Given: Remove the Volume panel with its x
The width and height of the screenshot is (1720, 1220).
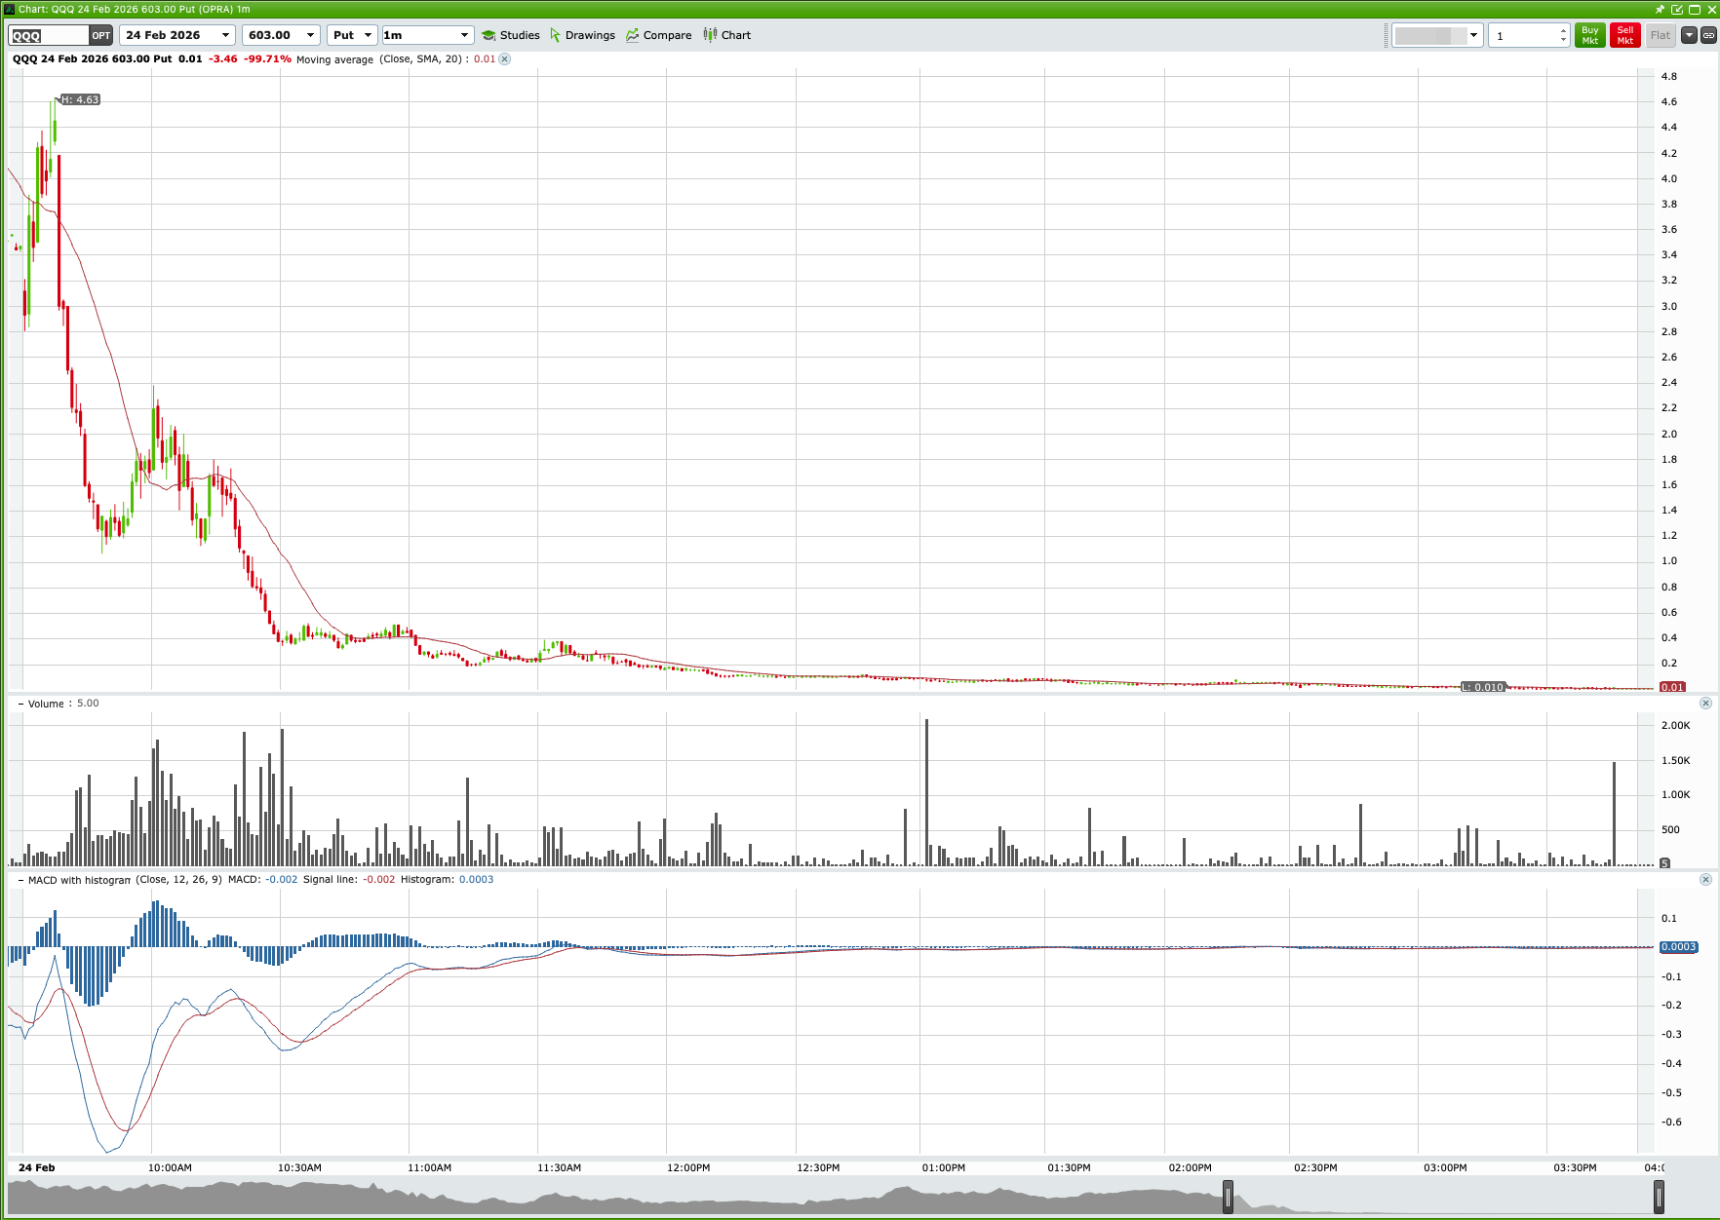Looking at the screenshot, I should tap(1705, 703).
